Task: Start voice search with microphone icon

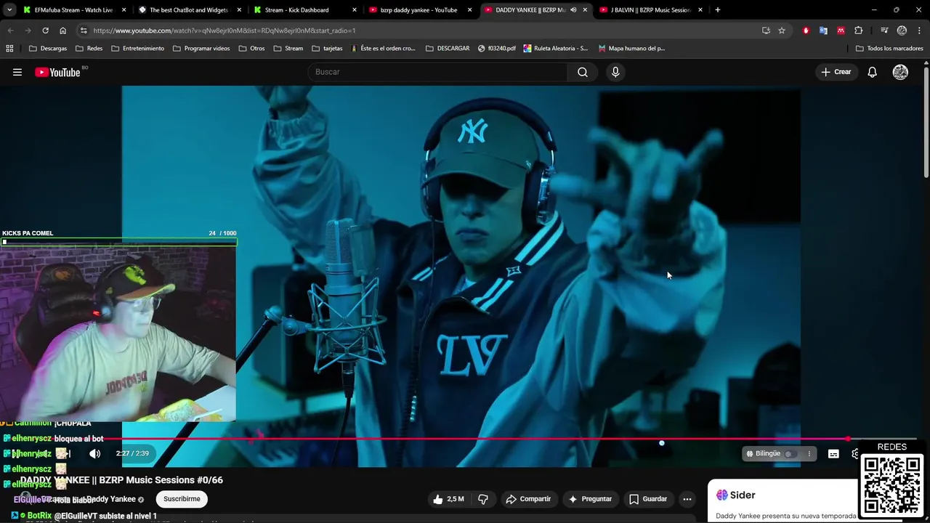Action: pos(615,72)
